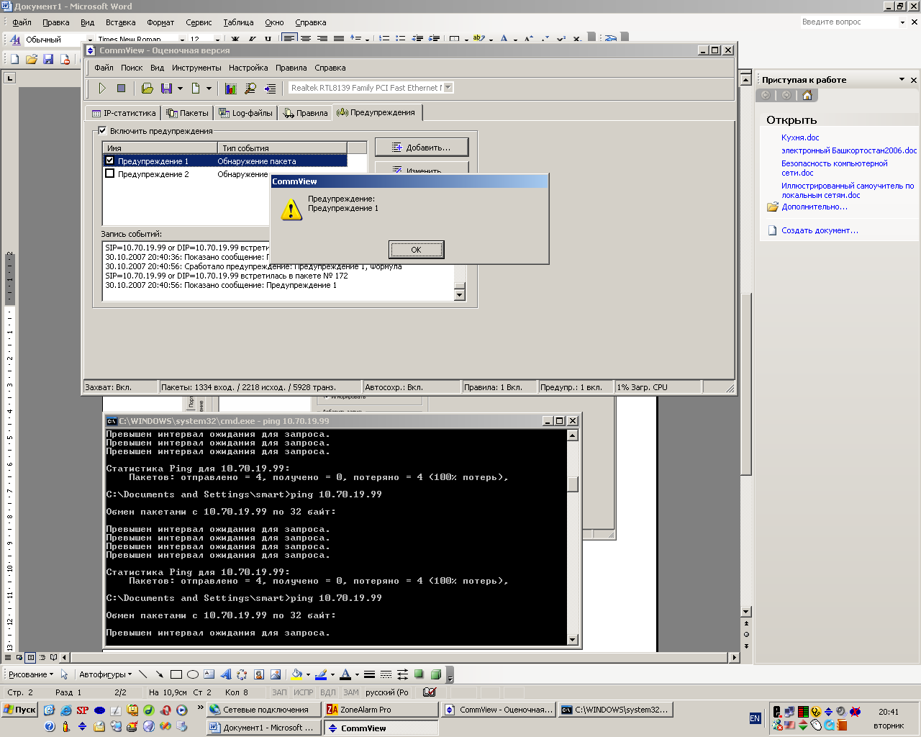The image size is (921, 737).
Task: Click the EN language indicator in the tray
Action: pos(755,718)
